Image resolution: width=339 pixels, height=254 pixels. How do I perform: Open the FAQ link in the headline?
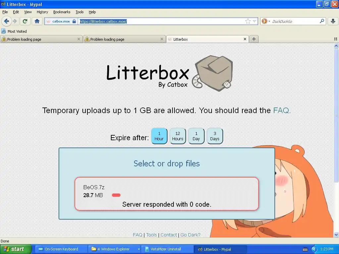coord(282,110)
